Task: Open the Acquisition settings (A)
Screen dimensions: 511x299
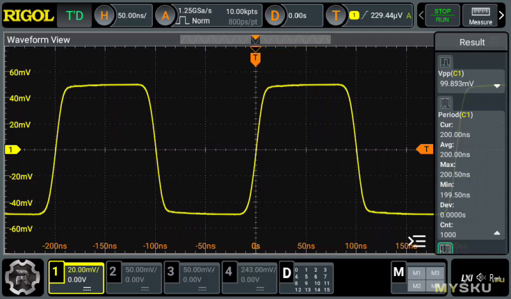Action: [165, 15]
